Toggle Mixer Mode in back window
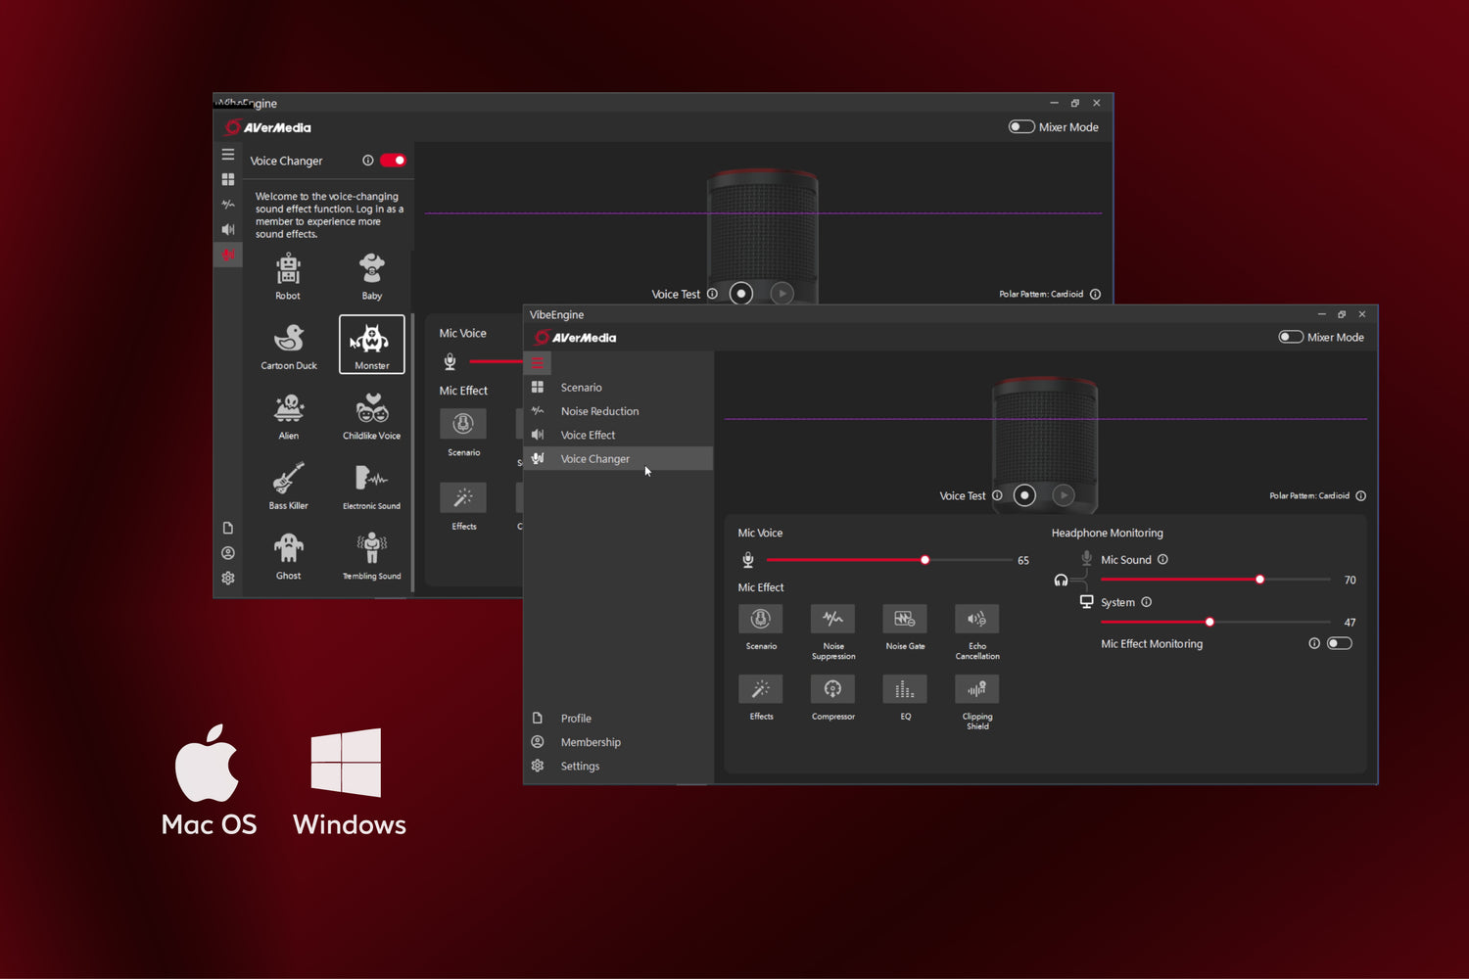Viewport: 1469px width, 979px height. pos(1021,126)
